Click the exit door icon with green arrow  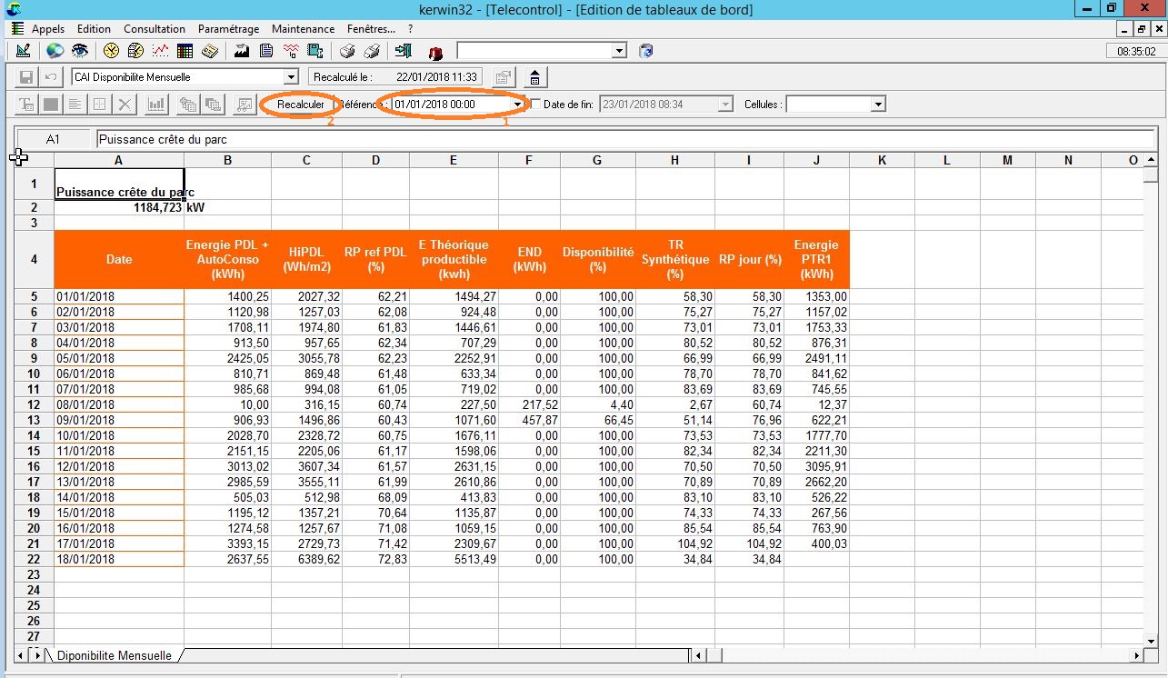[404, 51]
